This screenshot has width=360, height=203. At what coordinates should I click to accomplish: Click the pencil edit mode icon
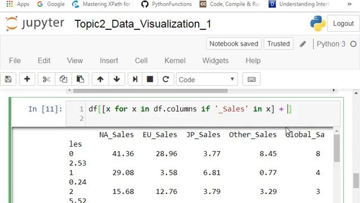[303, 44]
